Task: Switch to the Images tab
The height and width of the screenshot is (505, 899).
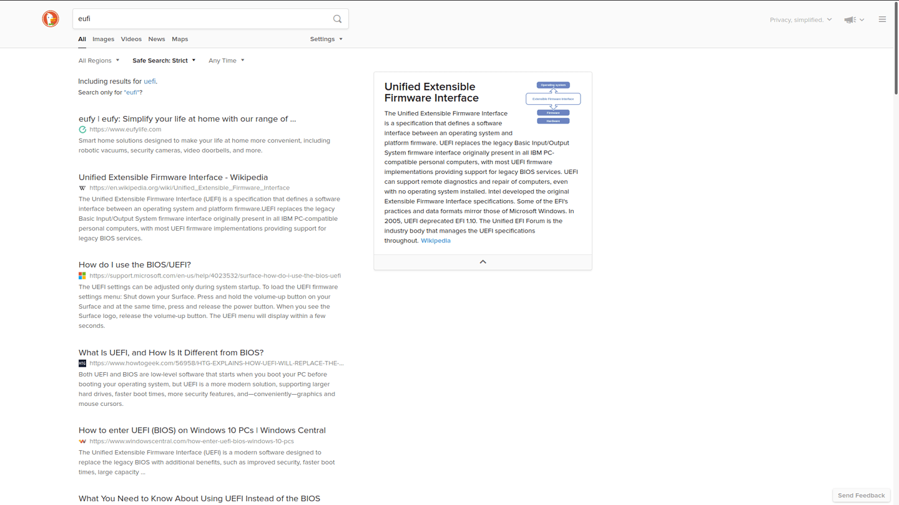Action: (103, 39)
